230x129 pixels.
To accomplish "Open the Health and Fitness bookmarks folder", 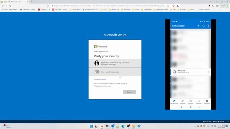I will (161, 10).
